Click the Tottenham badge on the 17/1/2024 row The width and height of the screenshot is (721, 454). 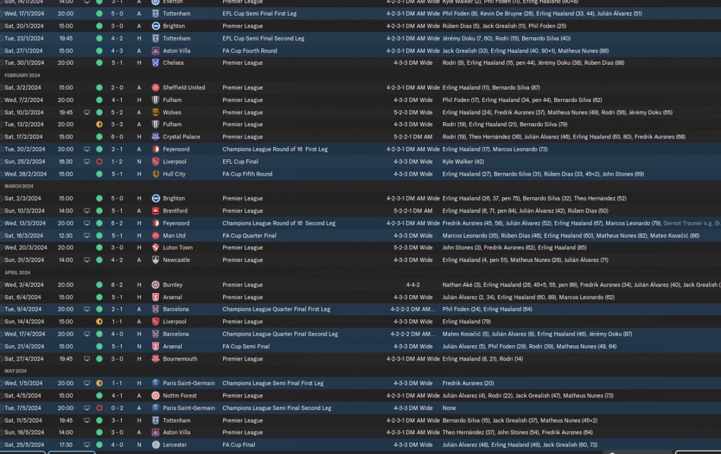tap(155, 14)
